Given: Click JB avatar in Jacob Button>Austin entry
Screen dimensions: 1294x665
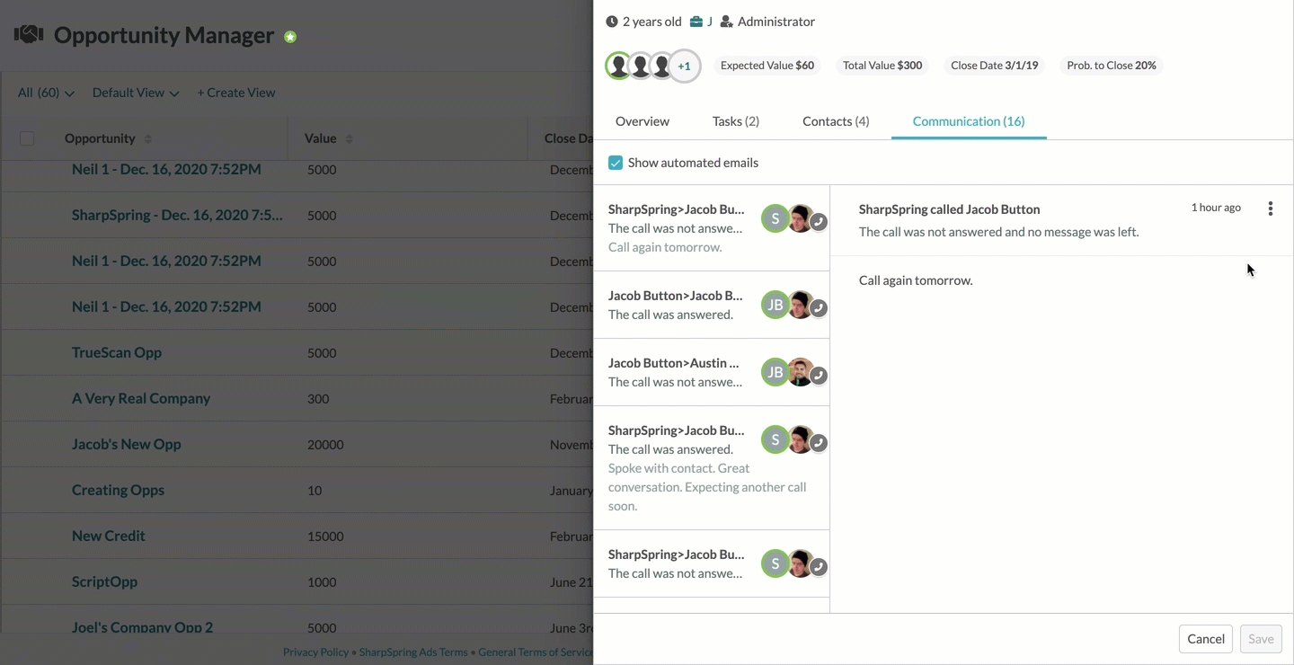Looking at the screenshot, I should (x=776, y=372).
